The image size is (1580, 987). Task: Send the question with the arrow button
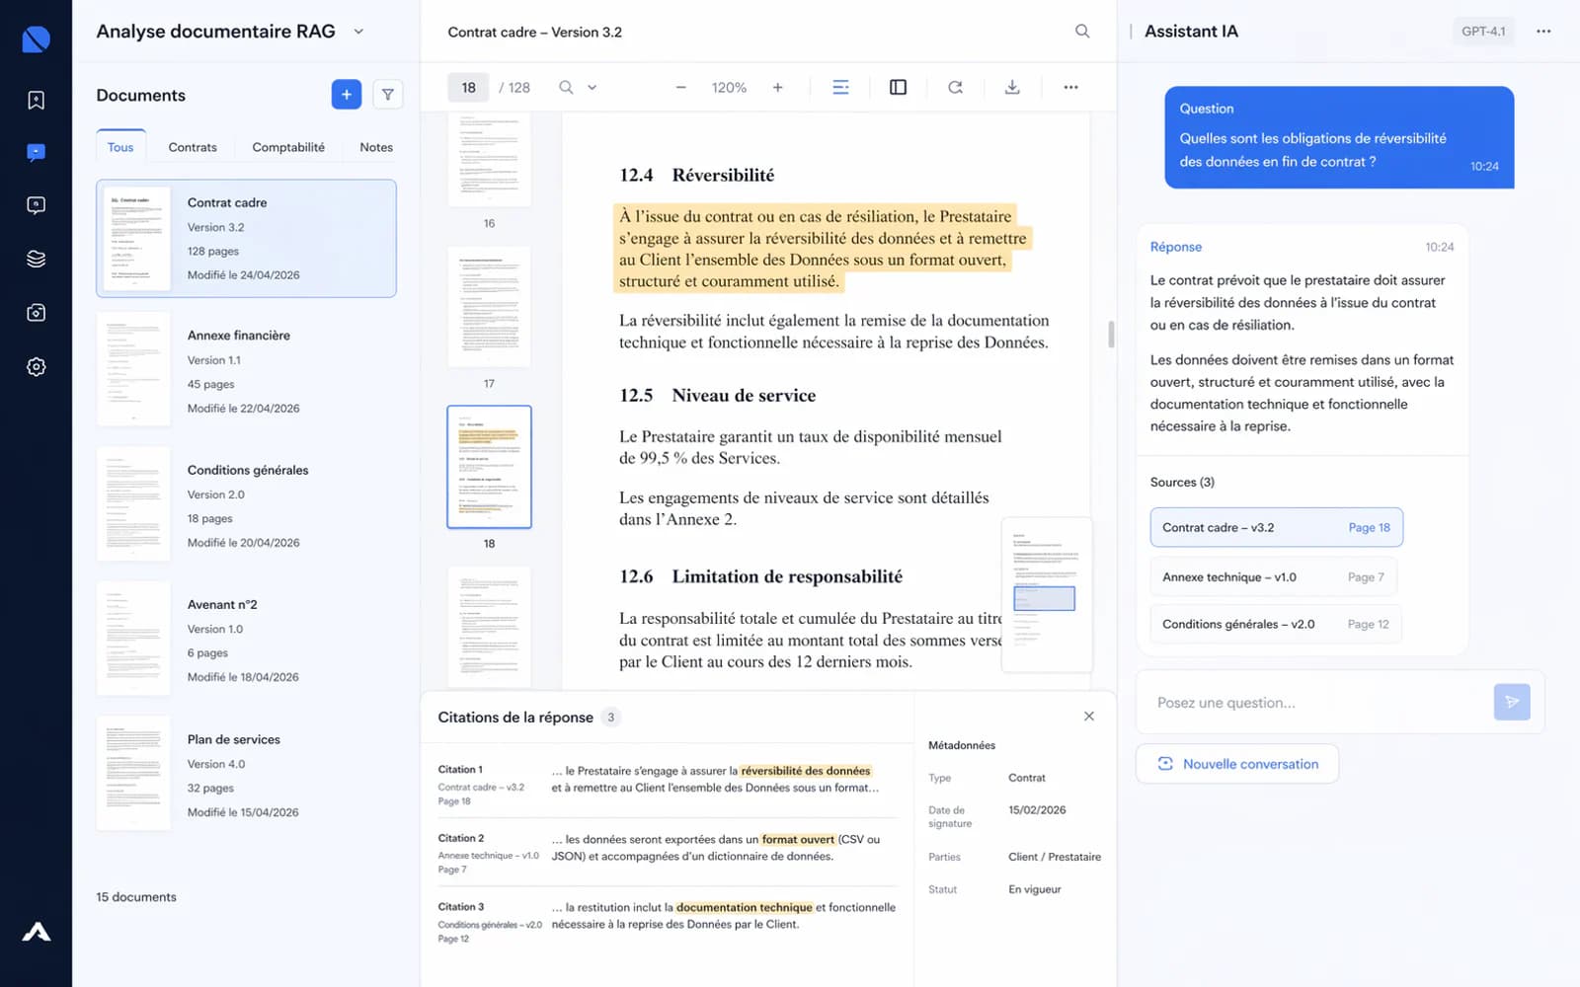(x=1512, y=702)
